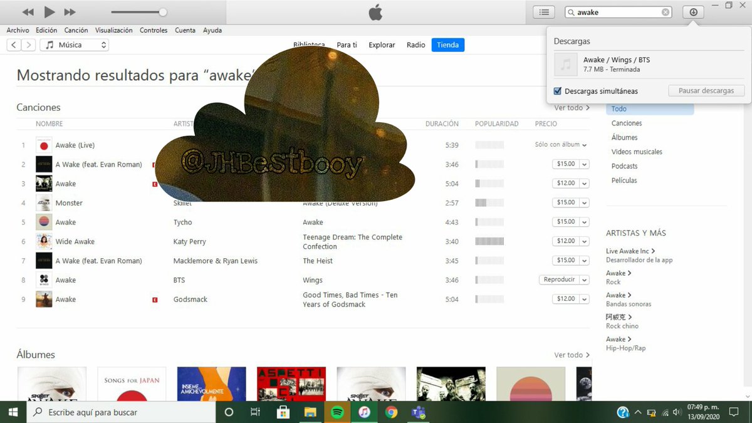Open File Explorer from the taskbar

[310, 412]
